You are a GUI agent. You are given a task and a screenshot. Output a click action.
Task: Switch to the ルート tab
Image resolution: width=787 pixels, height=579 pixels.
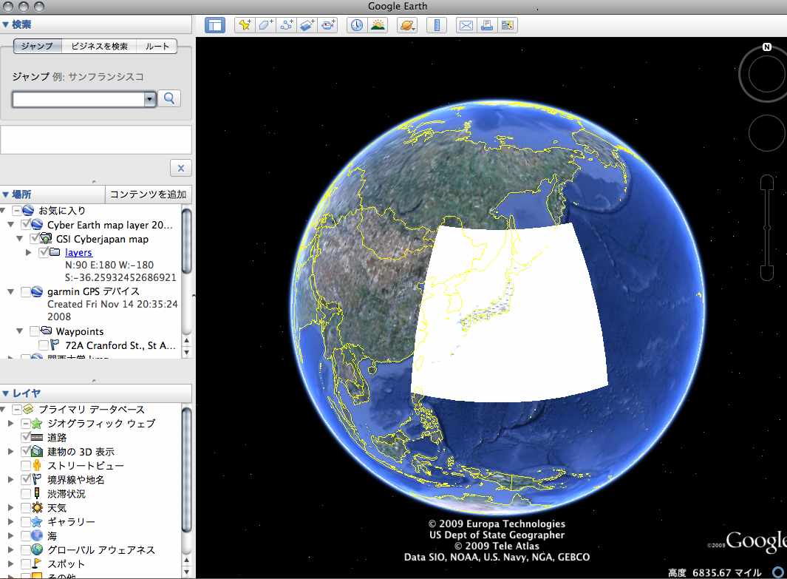pyautogui.click(x=157, y=46)
